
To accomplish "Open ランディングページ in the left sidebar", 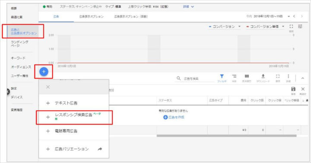I will (19, 44).
